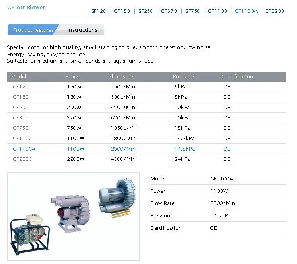
Task: Click the 24kPa pressure value
Action: click(182, 159)
